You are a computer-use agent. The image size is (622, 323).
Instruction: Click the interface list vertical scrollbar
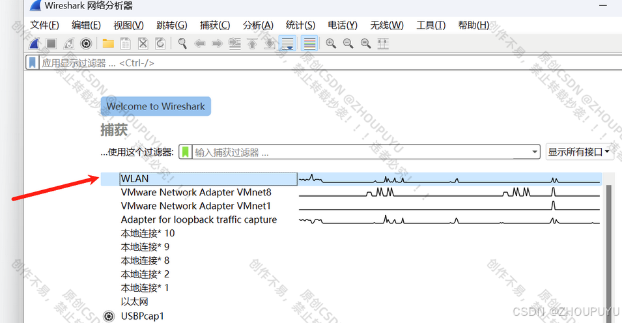click(x=608, y=254)
